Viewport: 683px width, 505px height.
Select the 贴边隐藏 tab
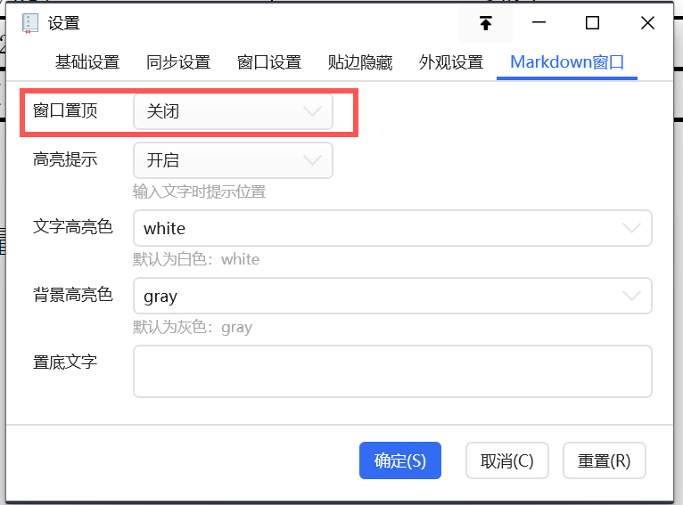pyautogui.click(x=360, y=62)
